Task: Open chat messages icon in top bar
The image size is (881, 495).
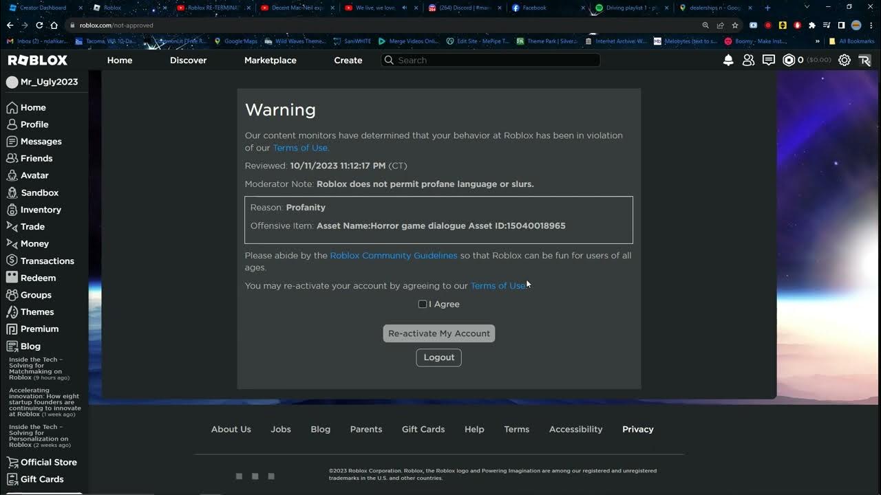Action: (x=769, y=60)
